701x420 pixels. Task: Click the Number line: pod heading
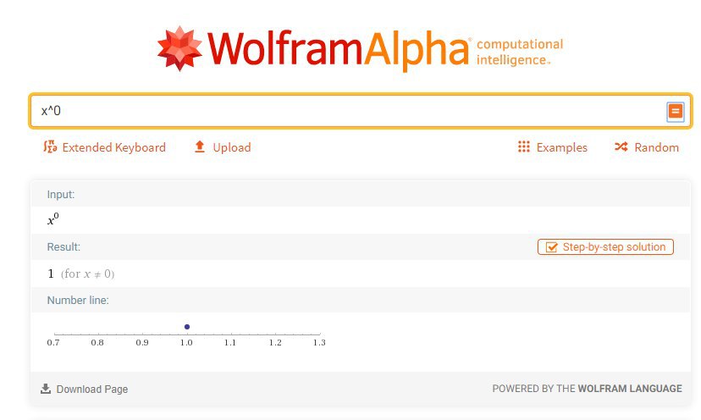[78, 300]
